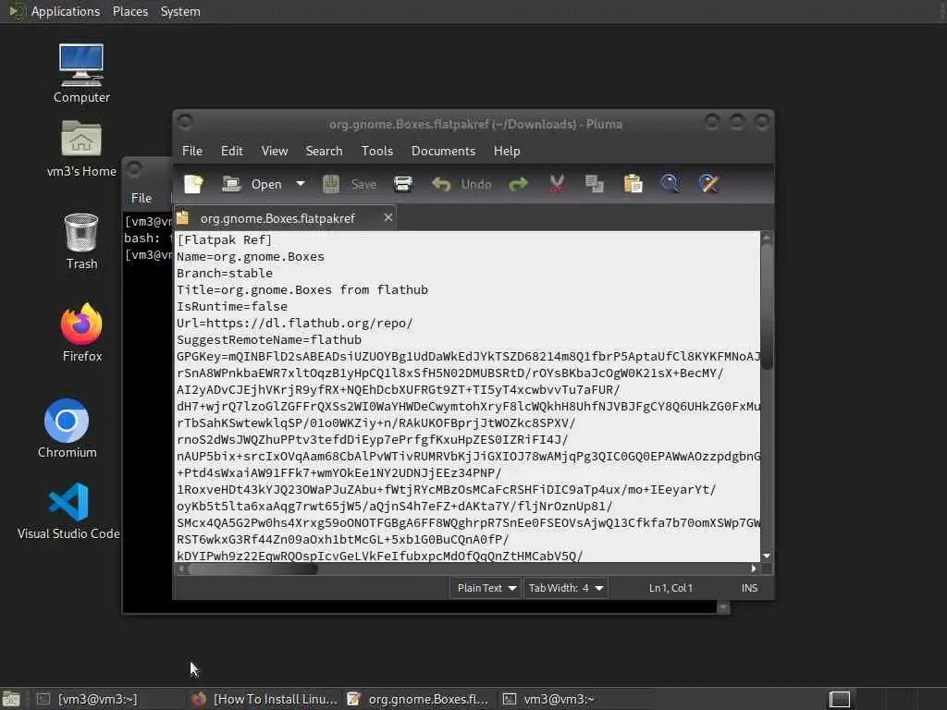
Task: Open the Computer desktop icon
Action: point(81,74)
